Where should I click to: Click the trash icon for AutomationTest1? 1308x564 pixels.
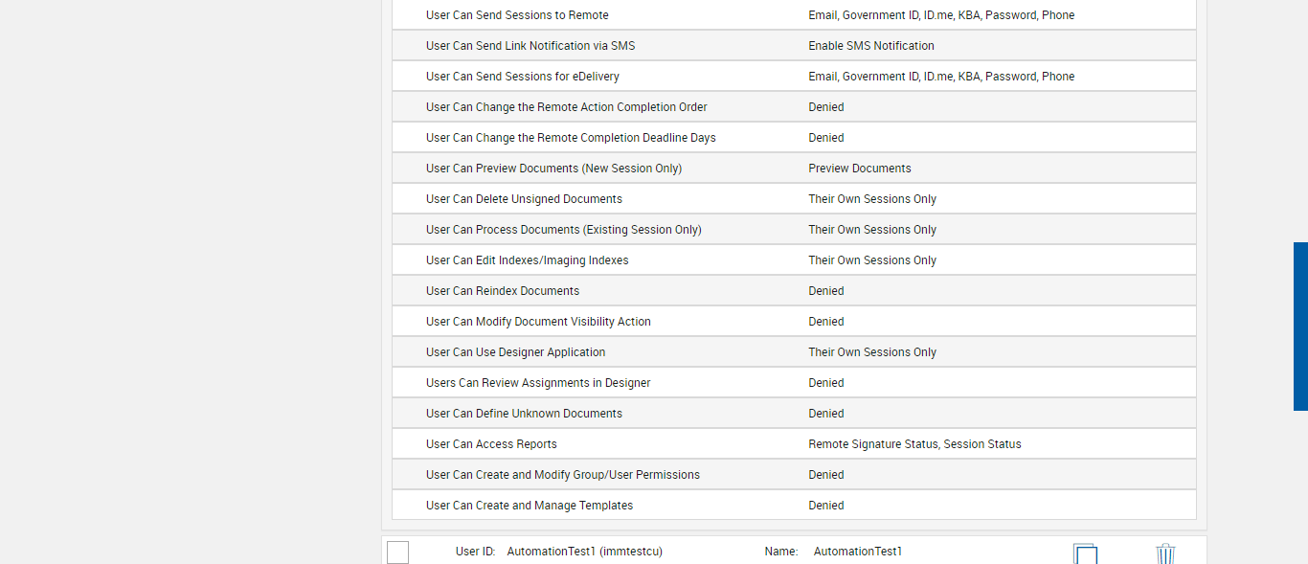pos(1164,553)
